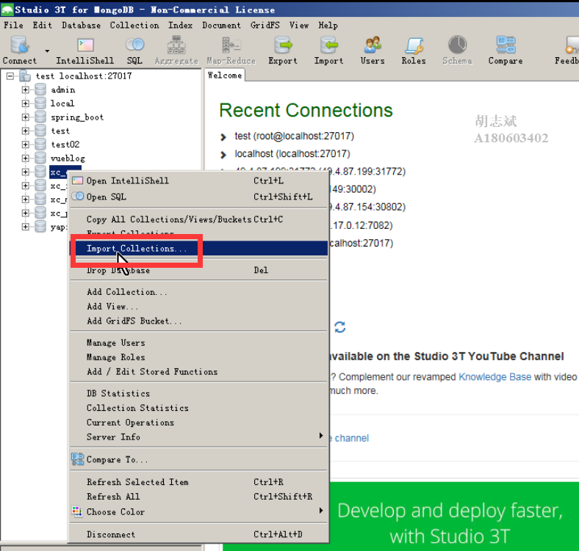Open recent connection test (root@localhost:27017)
The height and width of the screenshot is (551, 579).
tap(295, 136)
